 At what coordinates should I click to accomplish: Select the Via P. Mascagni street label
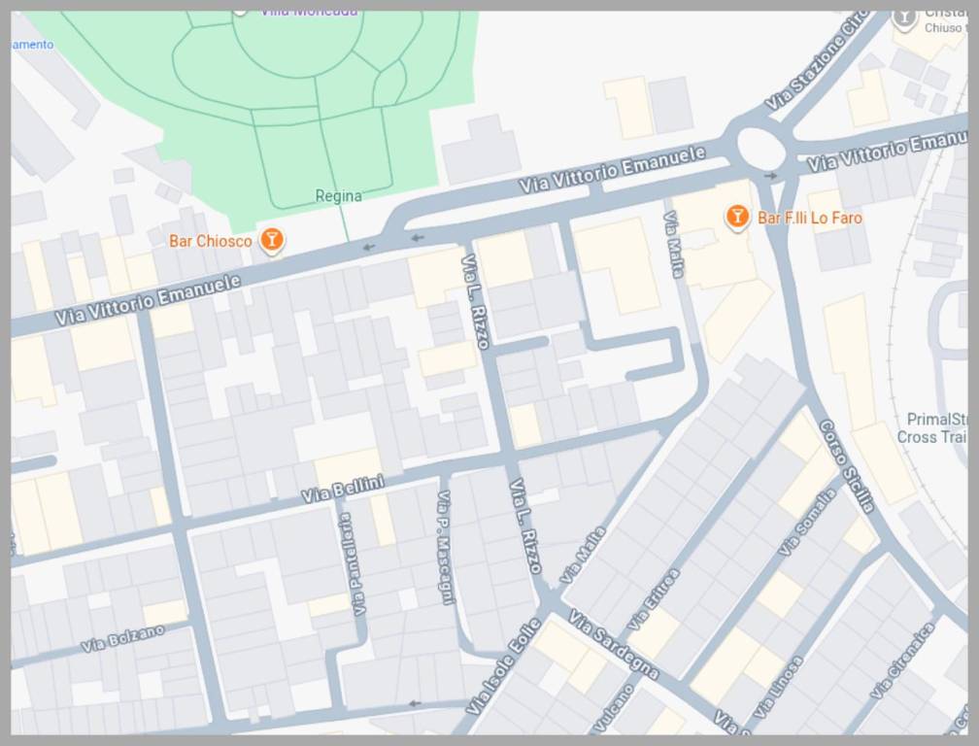445,548
